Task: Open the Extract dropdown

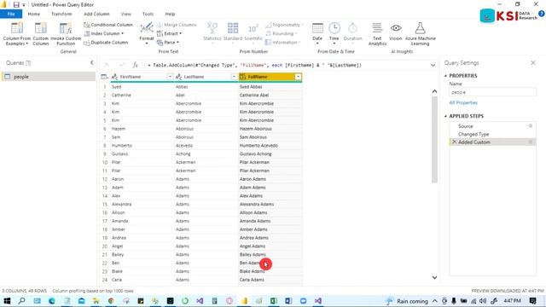Action: (169, 33)
